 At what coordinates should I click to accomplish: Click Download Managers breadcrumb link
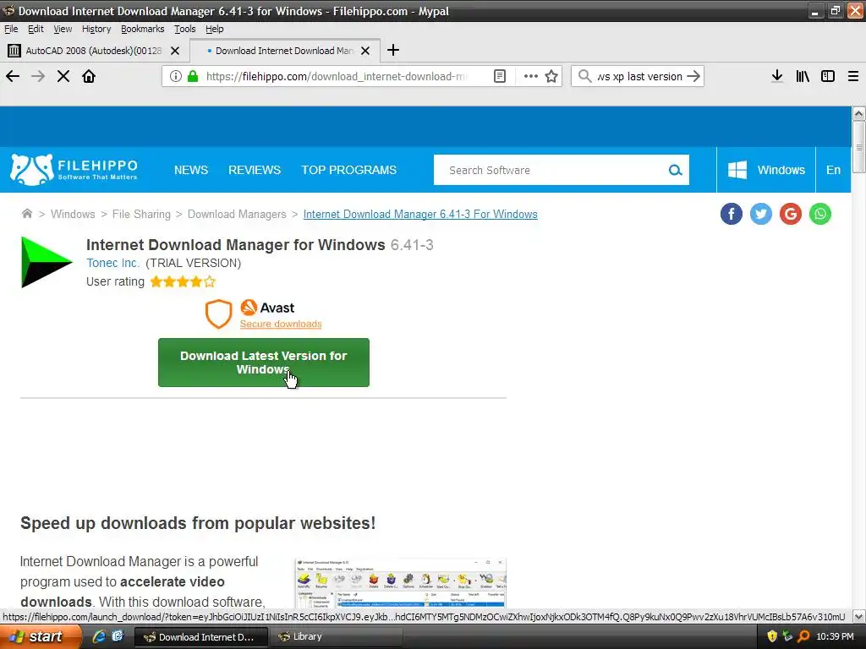237,214
